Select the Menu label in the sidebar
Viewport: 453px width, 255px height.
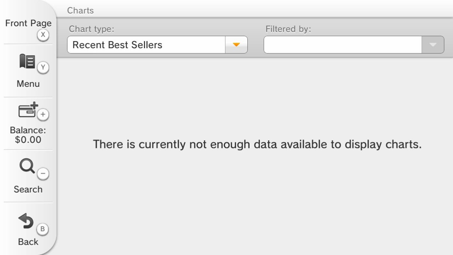[28, 84]
